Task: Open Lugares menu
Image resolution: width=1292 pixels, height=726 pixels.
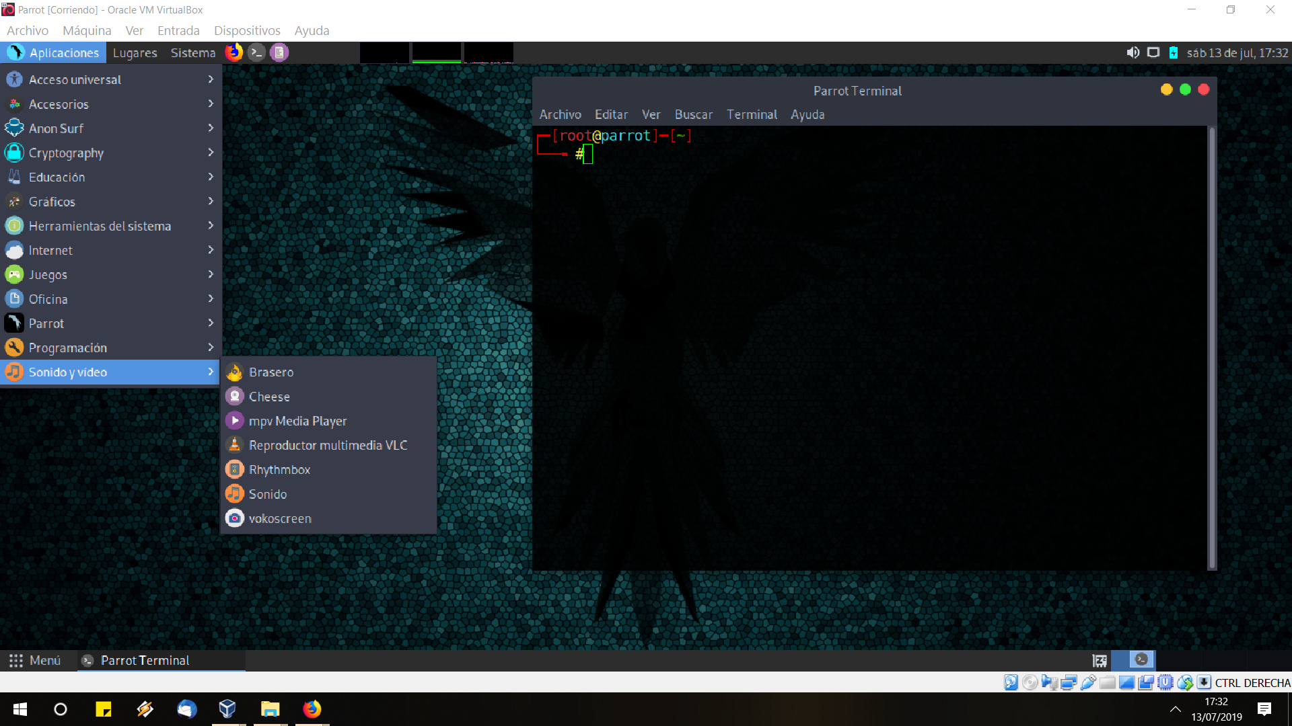Action: coord(135,52)
